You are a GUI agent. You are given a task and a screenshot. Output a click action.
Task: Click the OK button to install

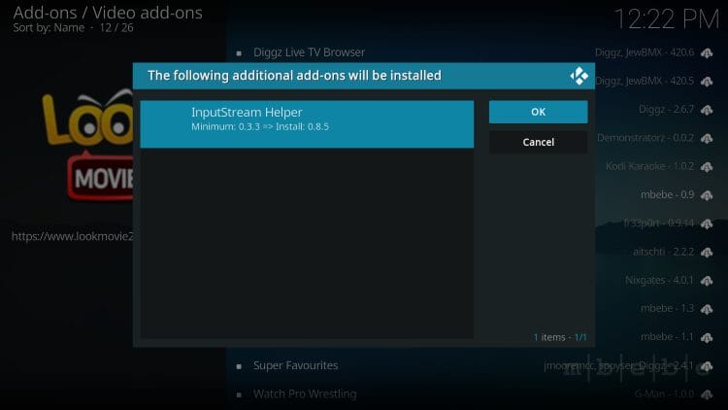[538, 112]
